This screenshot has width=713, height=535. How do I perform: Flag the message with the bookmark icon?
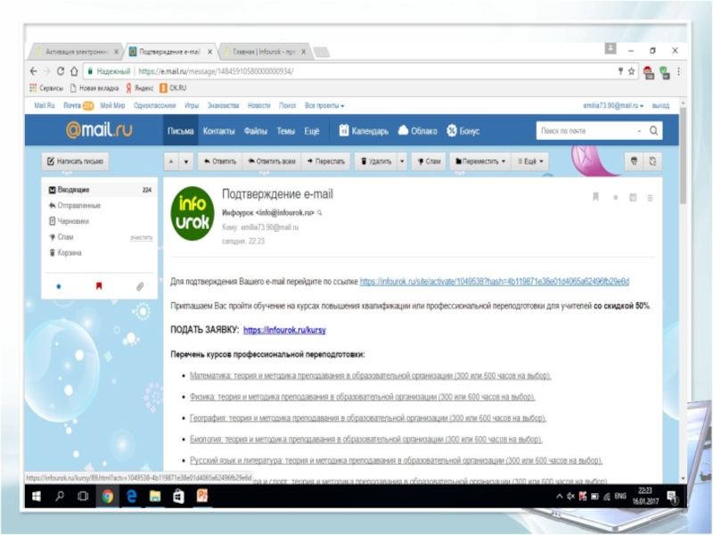click(x=595, y=197)
